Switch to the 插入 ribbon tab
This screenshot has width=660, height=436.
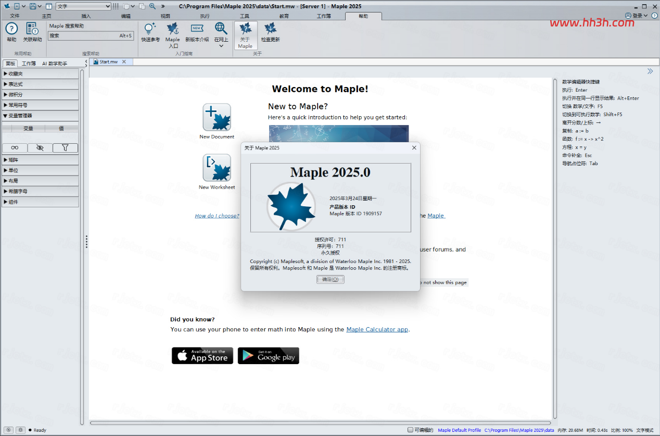point(86,16)
